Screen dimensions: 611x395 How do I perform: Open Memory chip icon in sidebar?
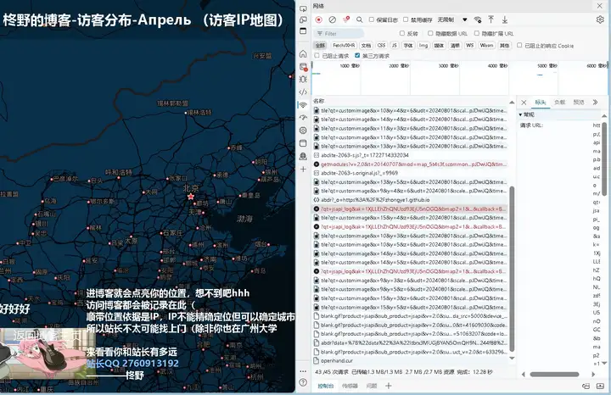(303, 131)
